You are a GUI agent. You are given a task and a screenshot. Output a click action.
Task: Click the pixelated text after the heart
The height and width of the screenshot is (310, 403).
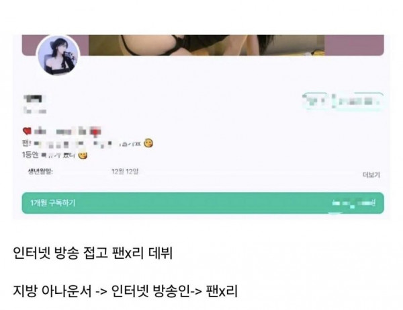pyautogui.click(x=67, y=131)
